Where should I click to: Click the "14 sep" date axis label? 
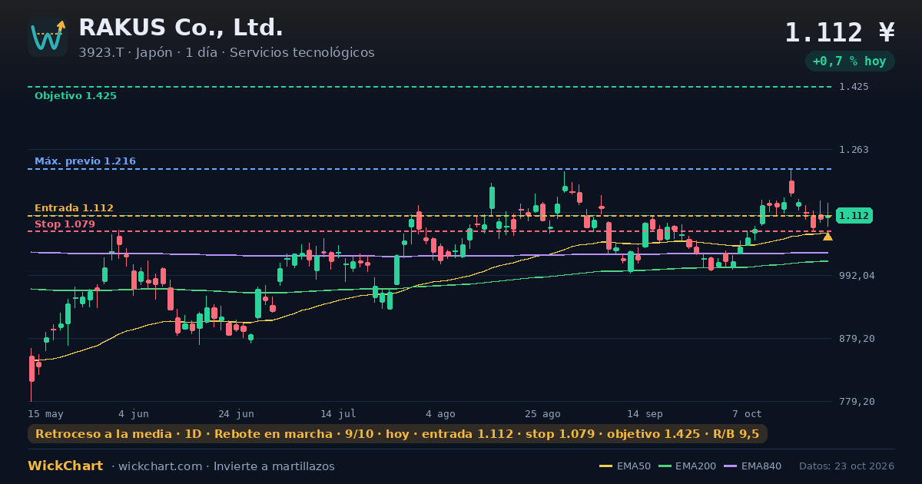point(645,413)
